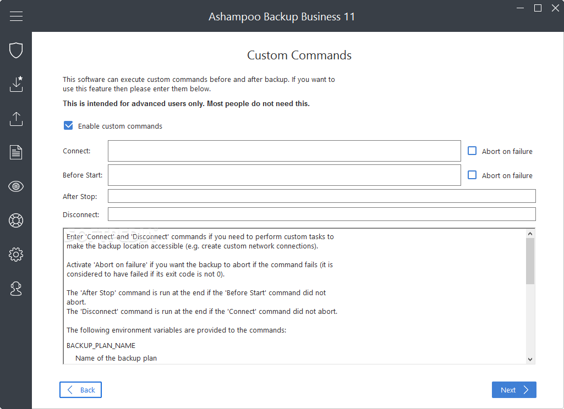Click the 'Enable custom commands' label text
This screenshot has height=409, width=564.
click(120, 126)
